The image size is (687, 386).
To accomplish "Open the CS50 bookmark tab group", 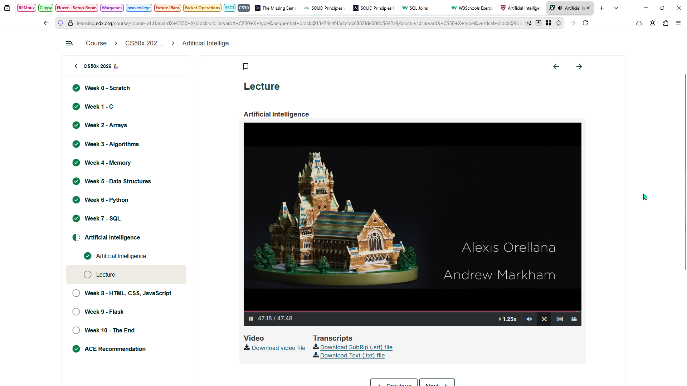I will (x=244, y=8).
